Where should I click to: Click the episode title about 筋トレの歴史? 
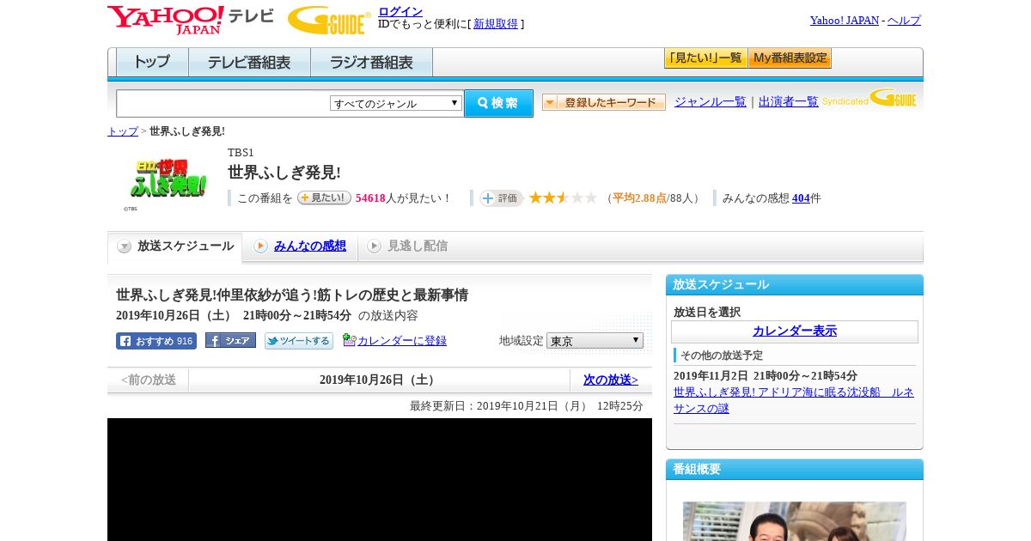[x=292, y=295]
